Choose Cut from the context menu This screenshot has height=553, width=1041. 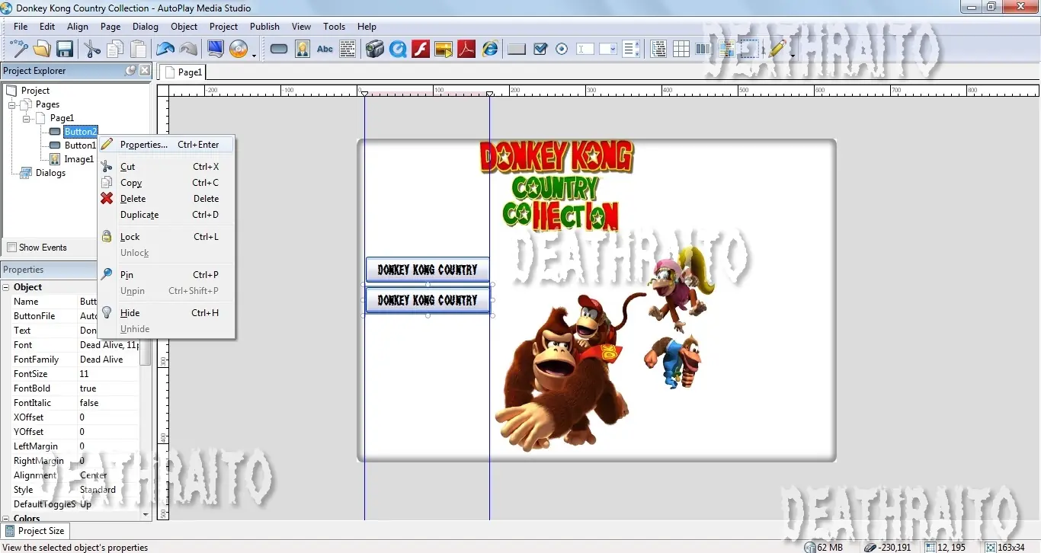(166, 167)
